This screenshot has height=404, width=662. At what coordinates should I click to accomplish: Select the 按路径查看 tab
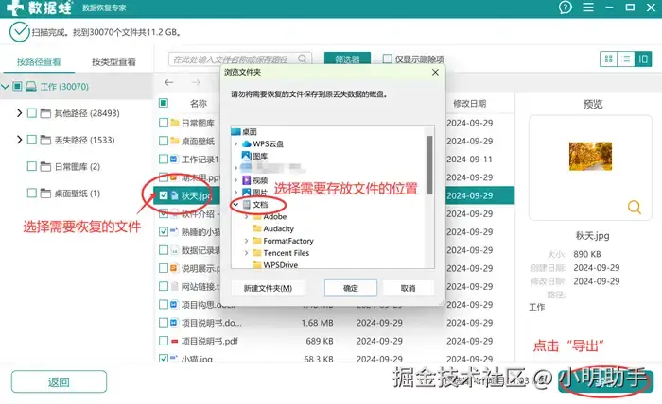coord(39,62)
